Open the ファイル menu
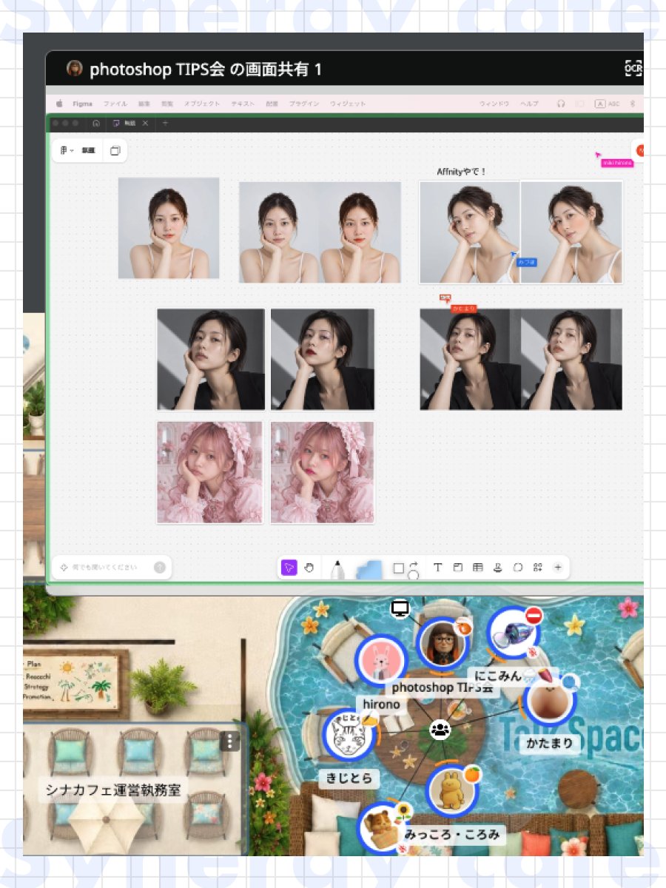This screenshot has width=666, height=888. (x=115, y=104)
